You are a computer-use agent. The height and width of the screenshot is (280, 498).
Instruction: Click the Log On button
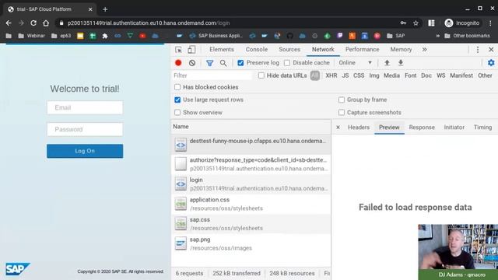click(x=85, y=151)
